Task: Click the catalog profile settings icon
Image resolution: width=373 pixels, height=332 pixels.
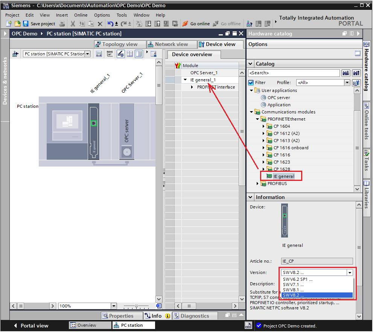Action: point(356,83)
